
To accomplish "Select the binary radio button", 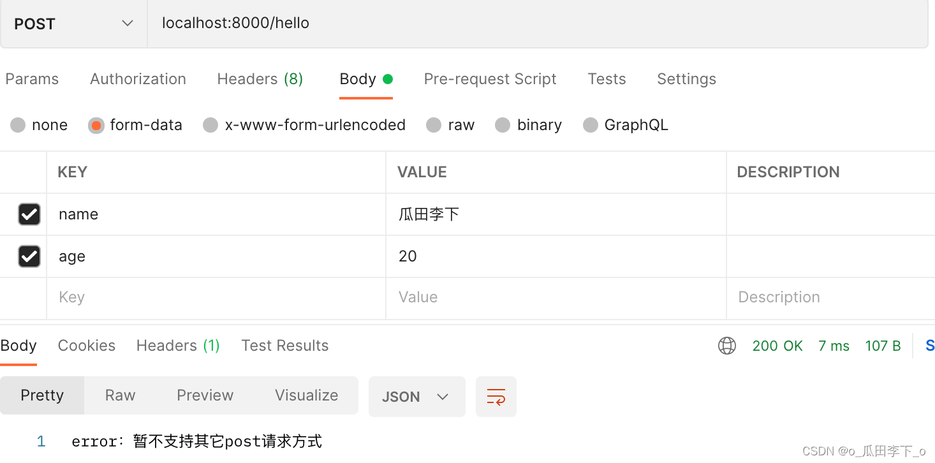I will click(x=503, y=125).
